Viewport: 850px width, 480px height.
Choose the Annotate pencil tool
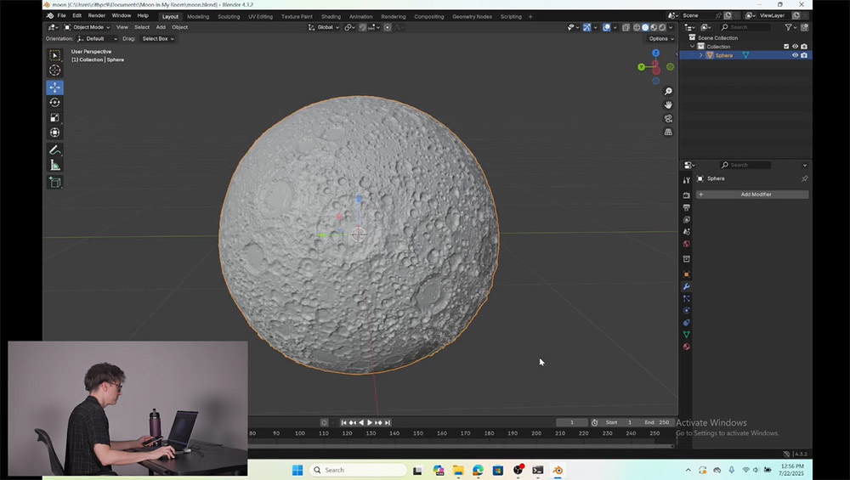pos(55,150)
